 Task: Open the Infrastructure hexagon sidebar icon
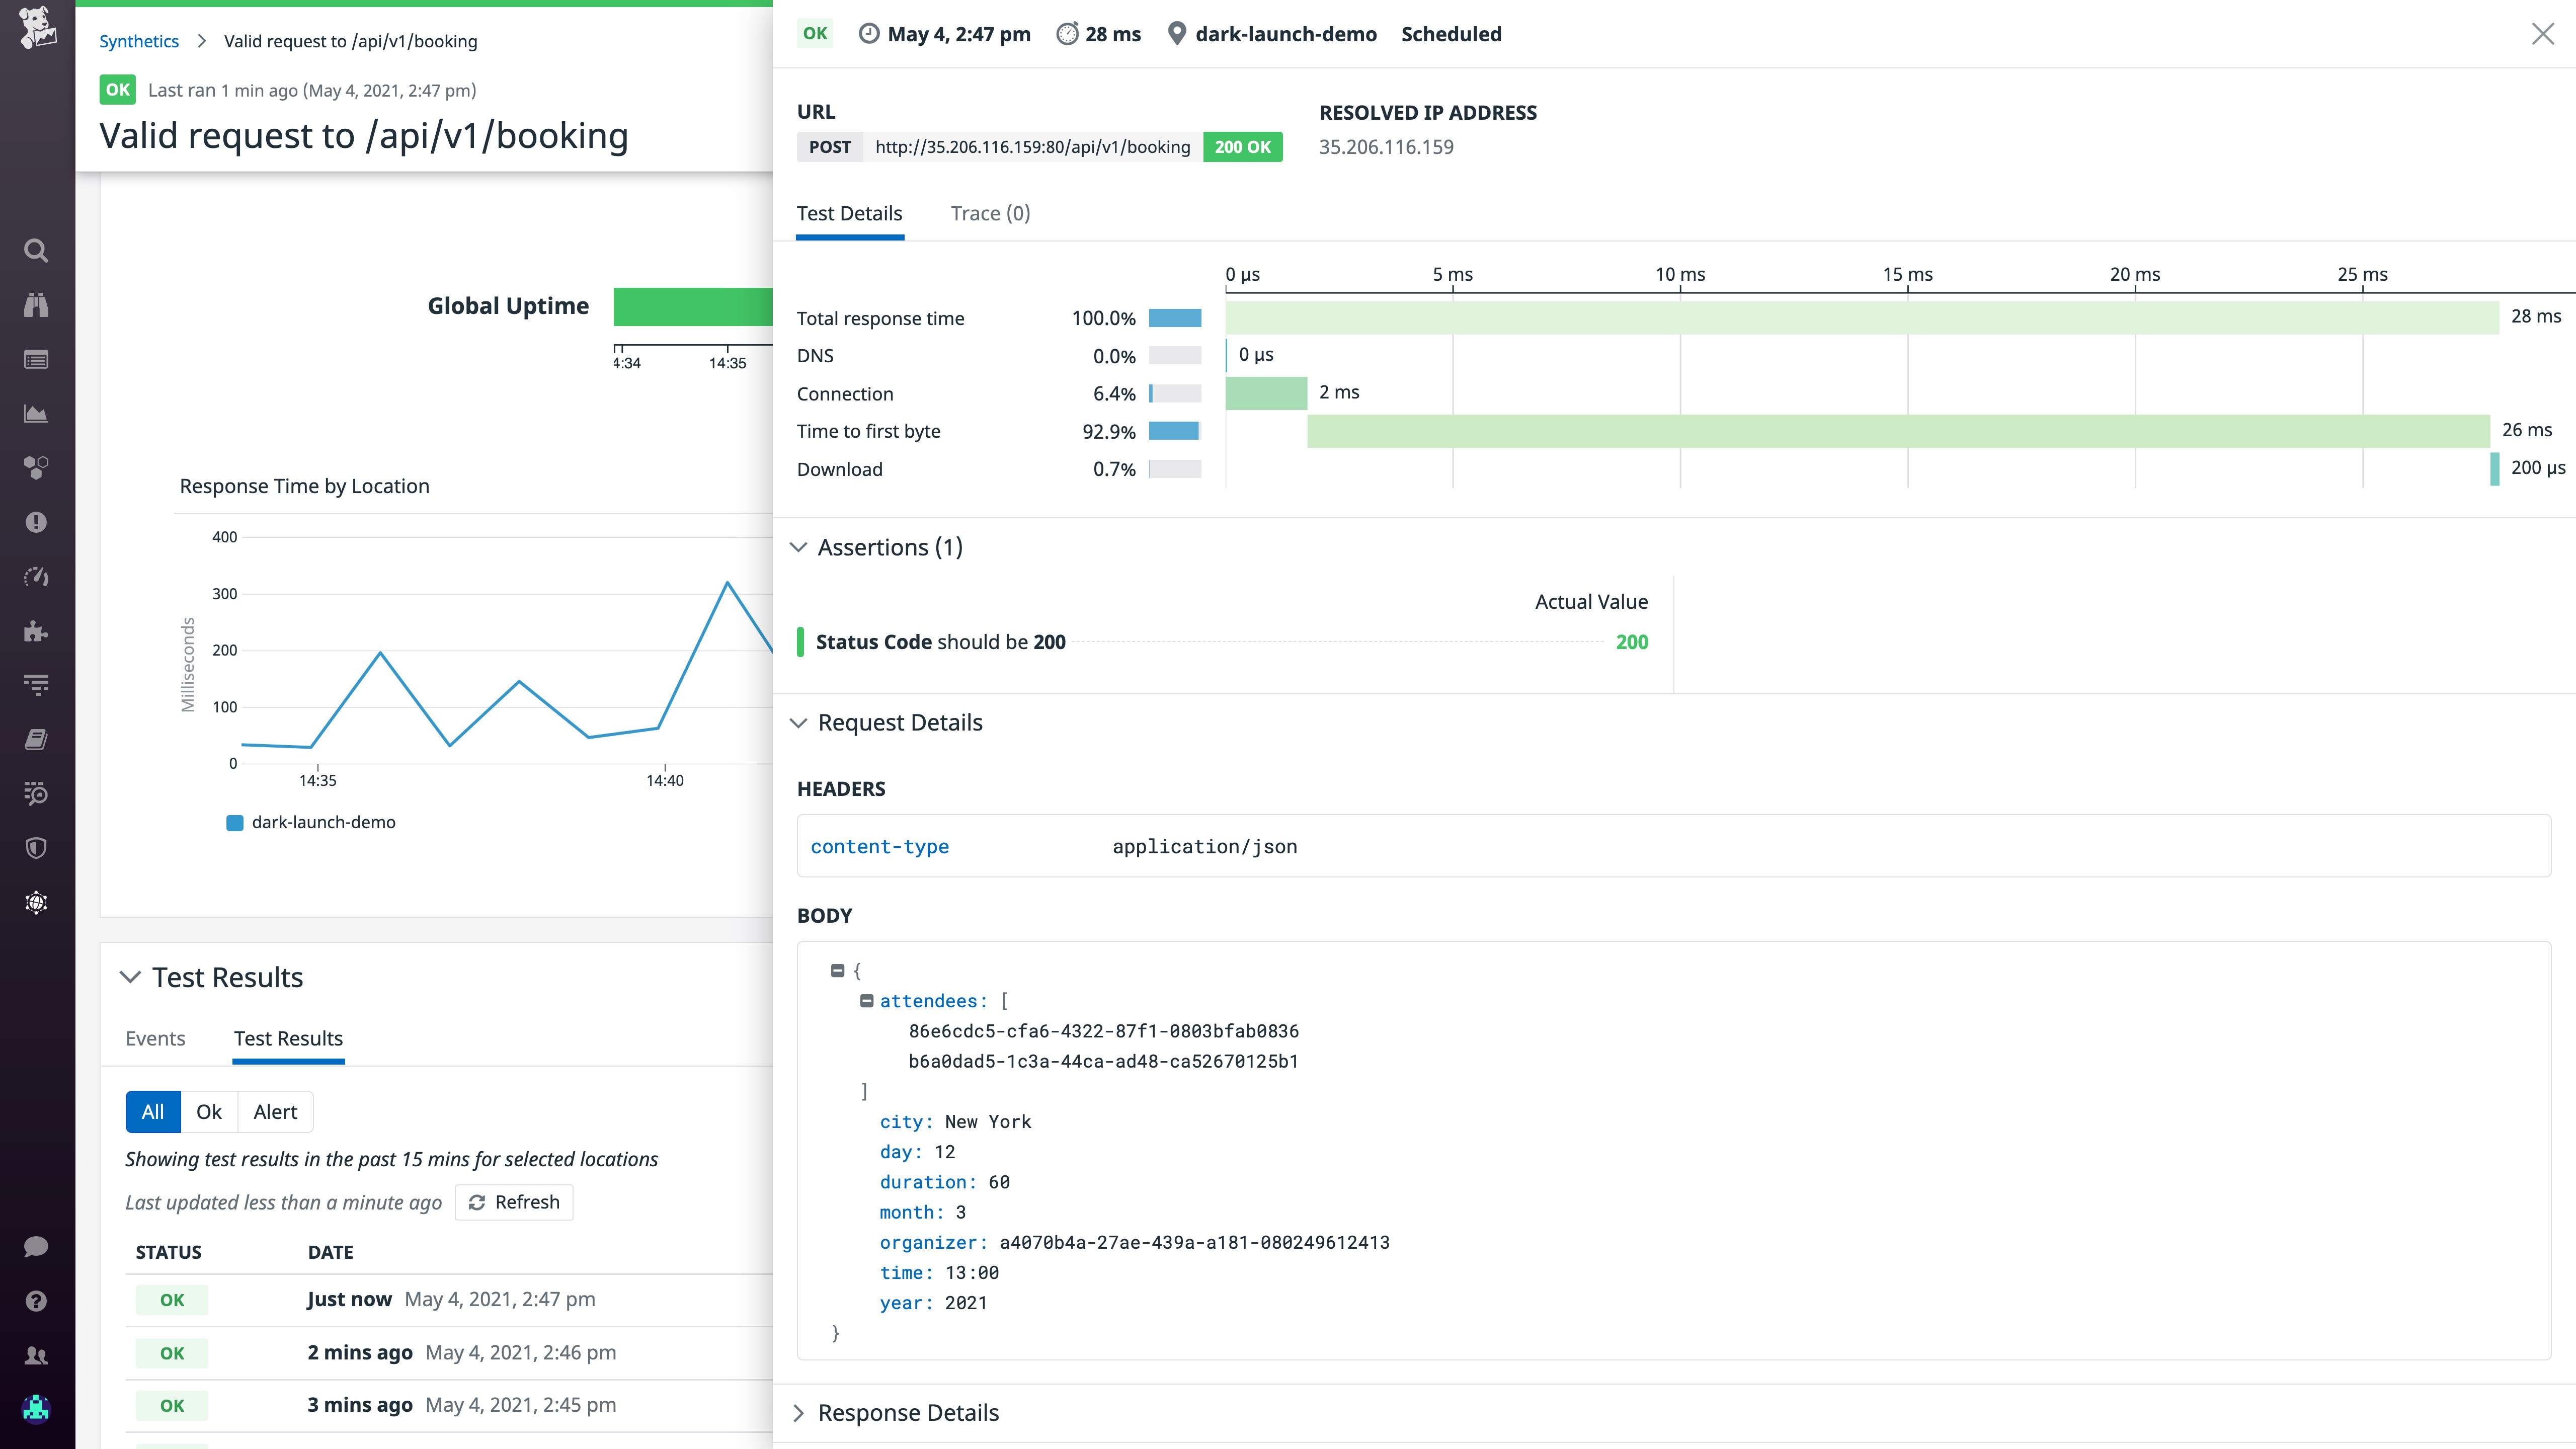coord(37,467)
